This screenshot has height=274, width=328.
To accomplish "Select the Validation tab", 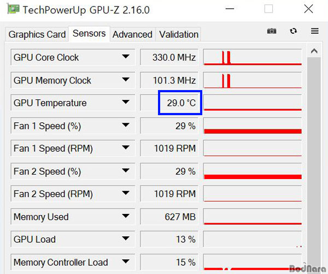I will (179, 34).
